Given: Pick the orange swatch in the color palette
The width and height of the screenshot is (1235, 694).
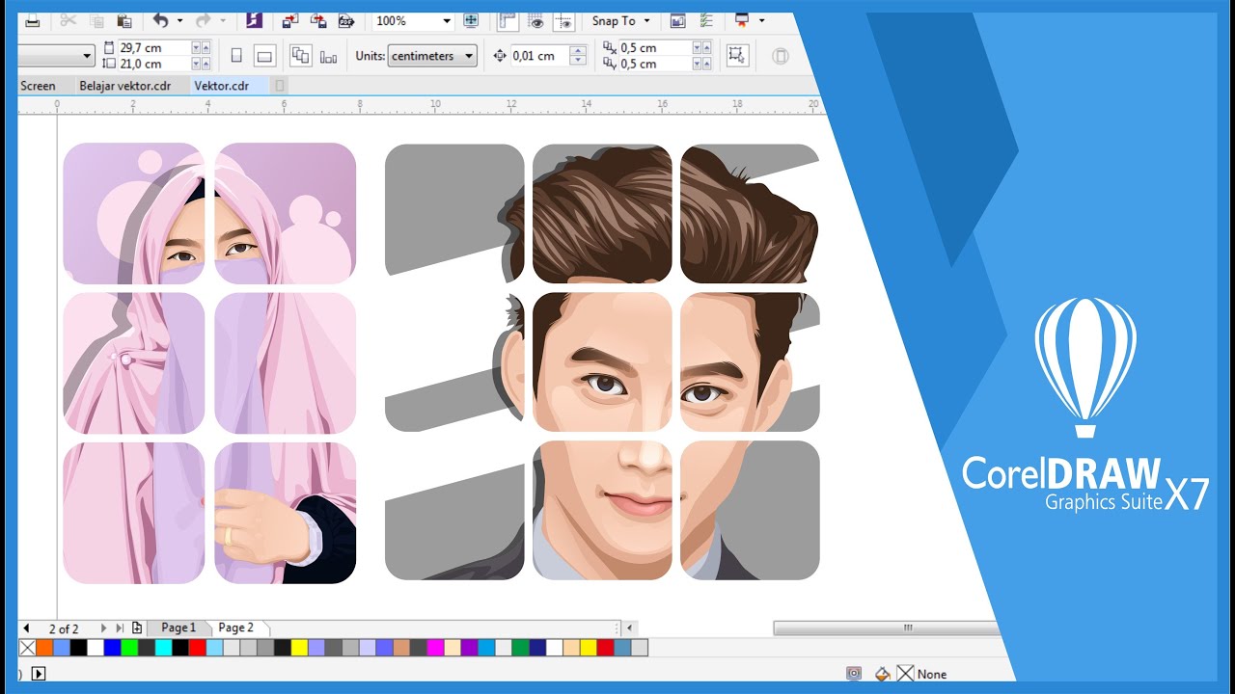Looking at the screenshot, I should pos(44,648).
